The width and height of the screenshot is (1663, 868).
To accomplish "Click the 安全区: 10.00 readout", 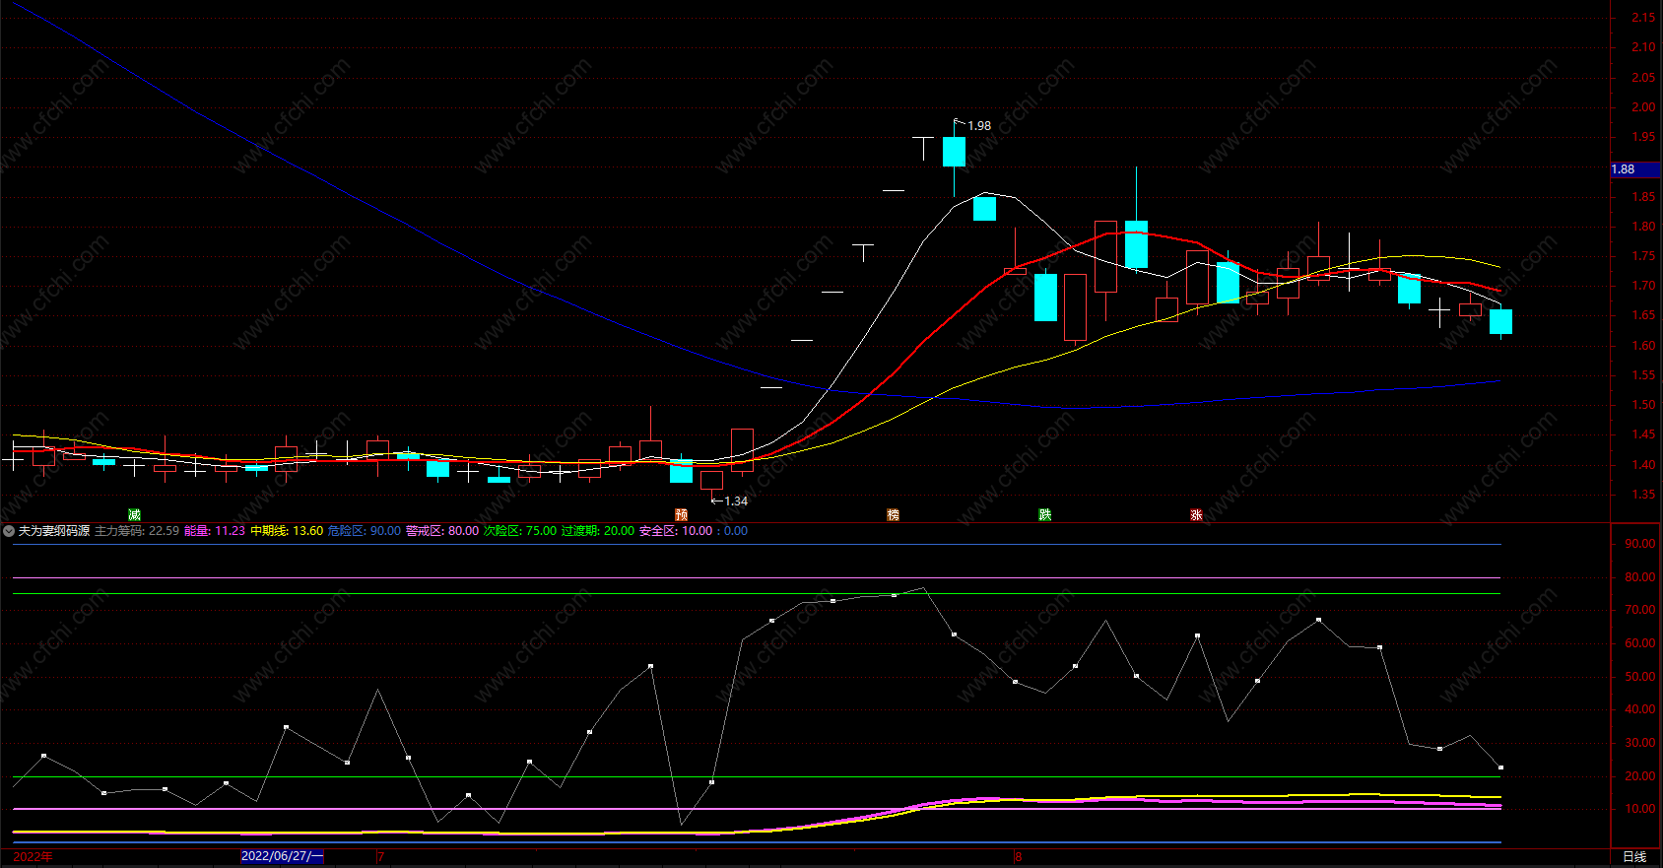I will pos(676,531).
